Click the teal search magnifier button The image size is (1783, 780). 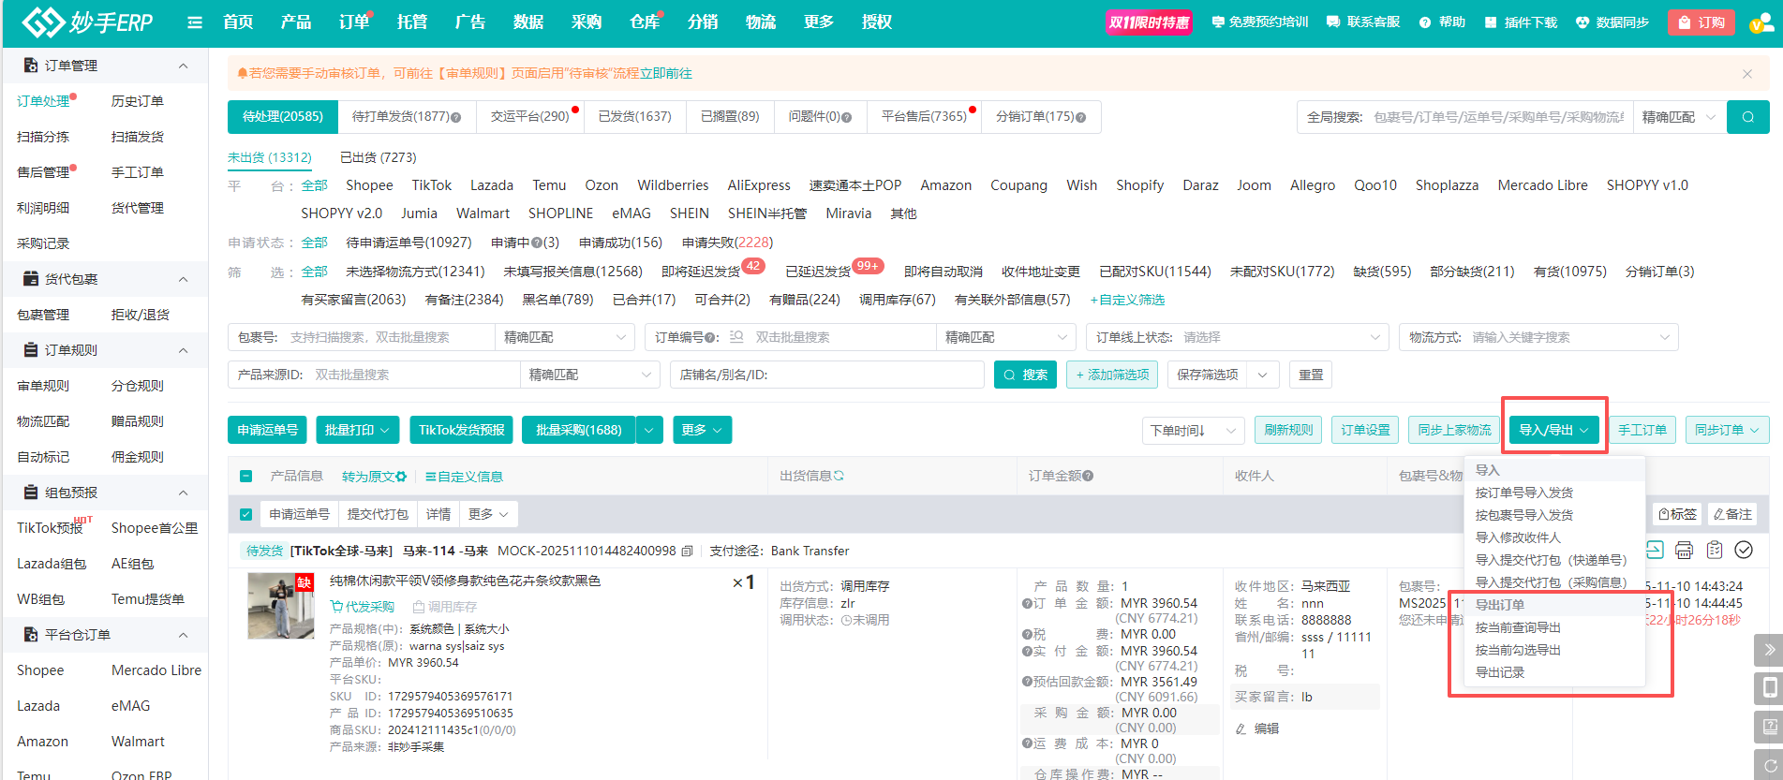tap(1747, 117)
